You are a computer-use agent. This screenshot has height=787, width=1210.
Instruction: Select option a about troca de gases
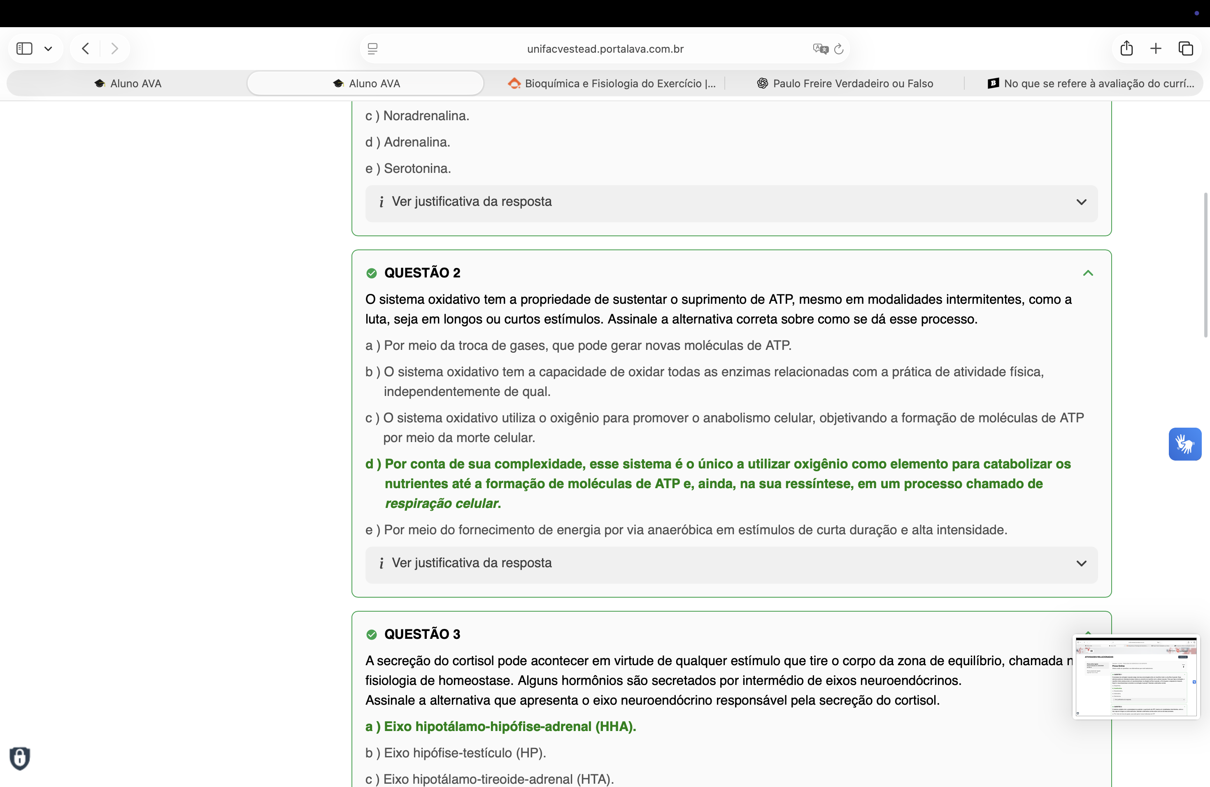[x=578, y=346]
